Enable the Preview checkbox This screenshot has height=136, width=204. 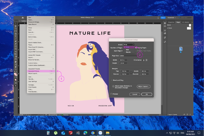(111, 94)
